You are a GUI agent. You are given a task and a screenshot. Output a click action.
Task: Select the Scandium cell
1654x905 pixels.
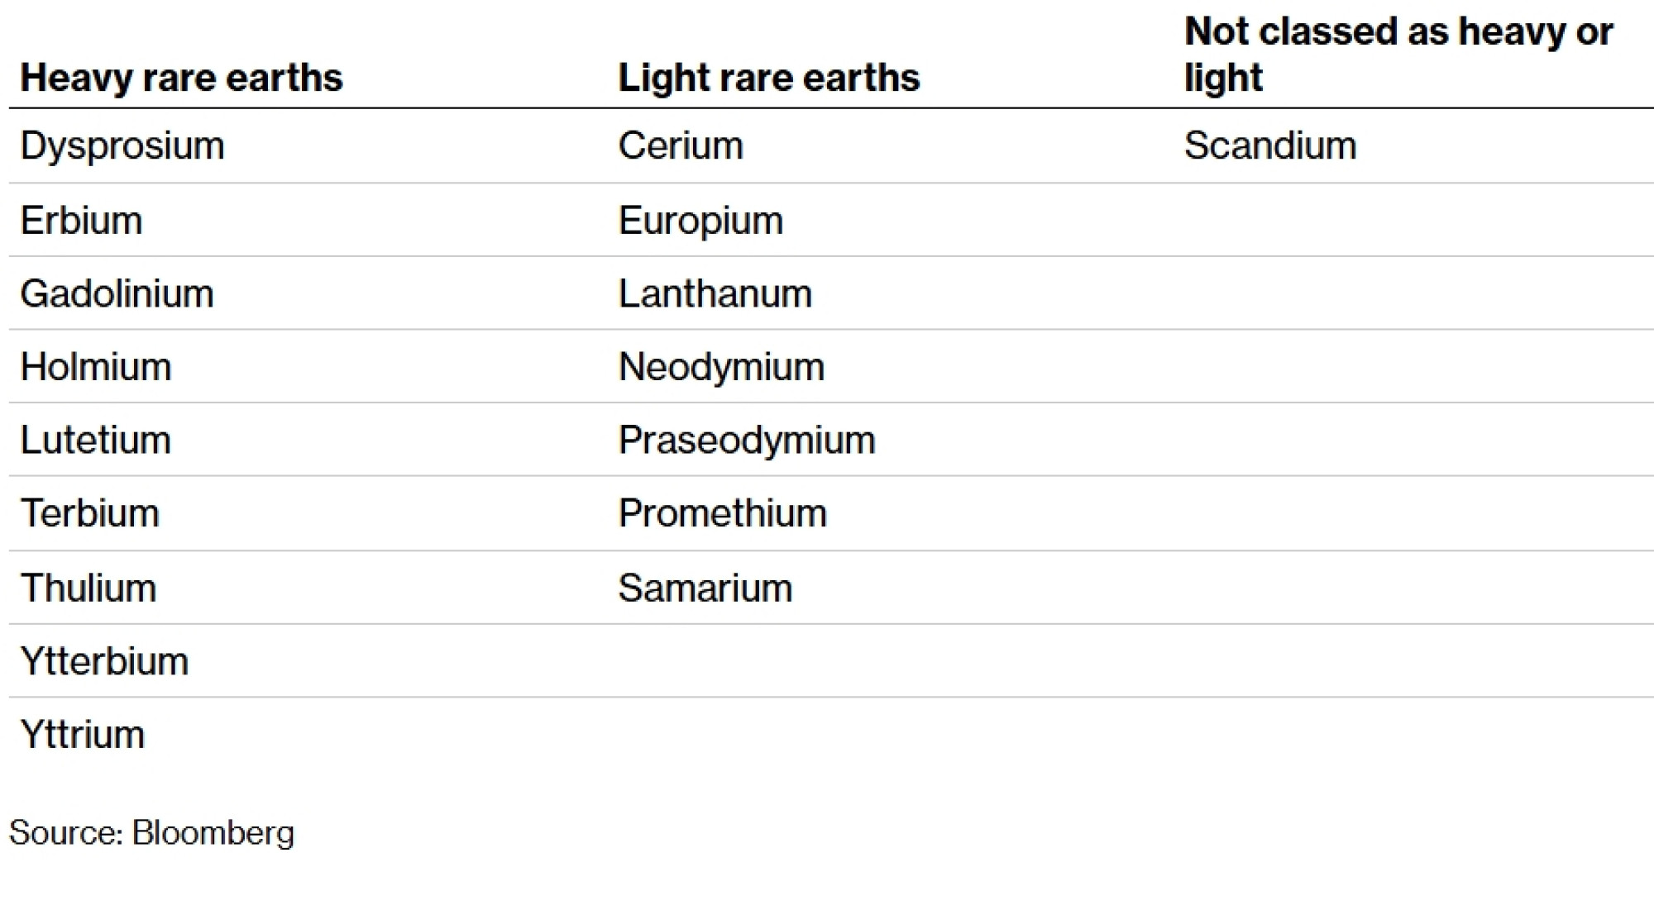click(x=1270, y=145)
